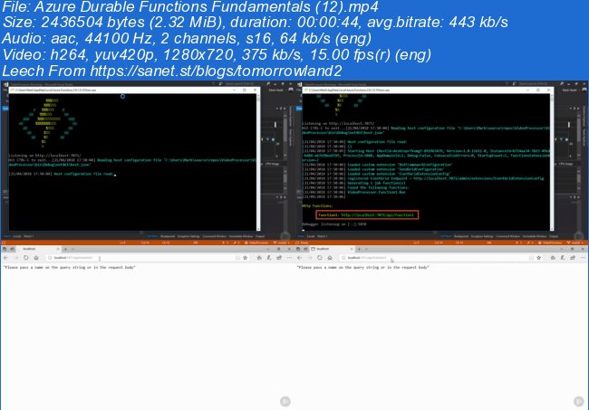Close the localhost tab in left frame

pyautogui.click(x=58, y=249)
